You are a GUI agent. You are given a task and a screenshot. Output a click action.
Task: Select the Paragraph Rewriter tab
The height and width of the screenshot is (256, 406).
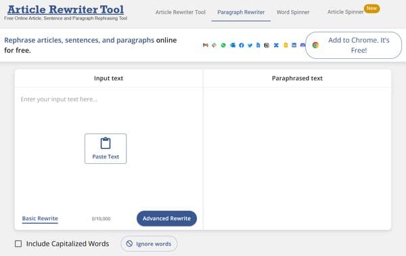click(241, 12)
